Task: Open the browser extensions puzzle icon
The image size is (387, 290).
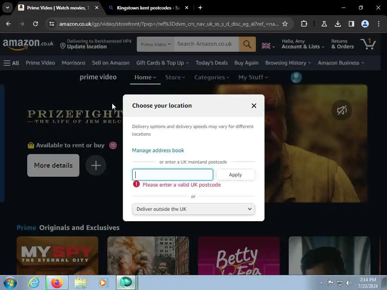Action: click(x=304, y=24)
